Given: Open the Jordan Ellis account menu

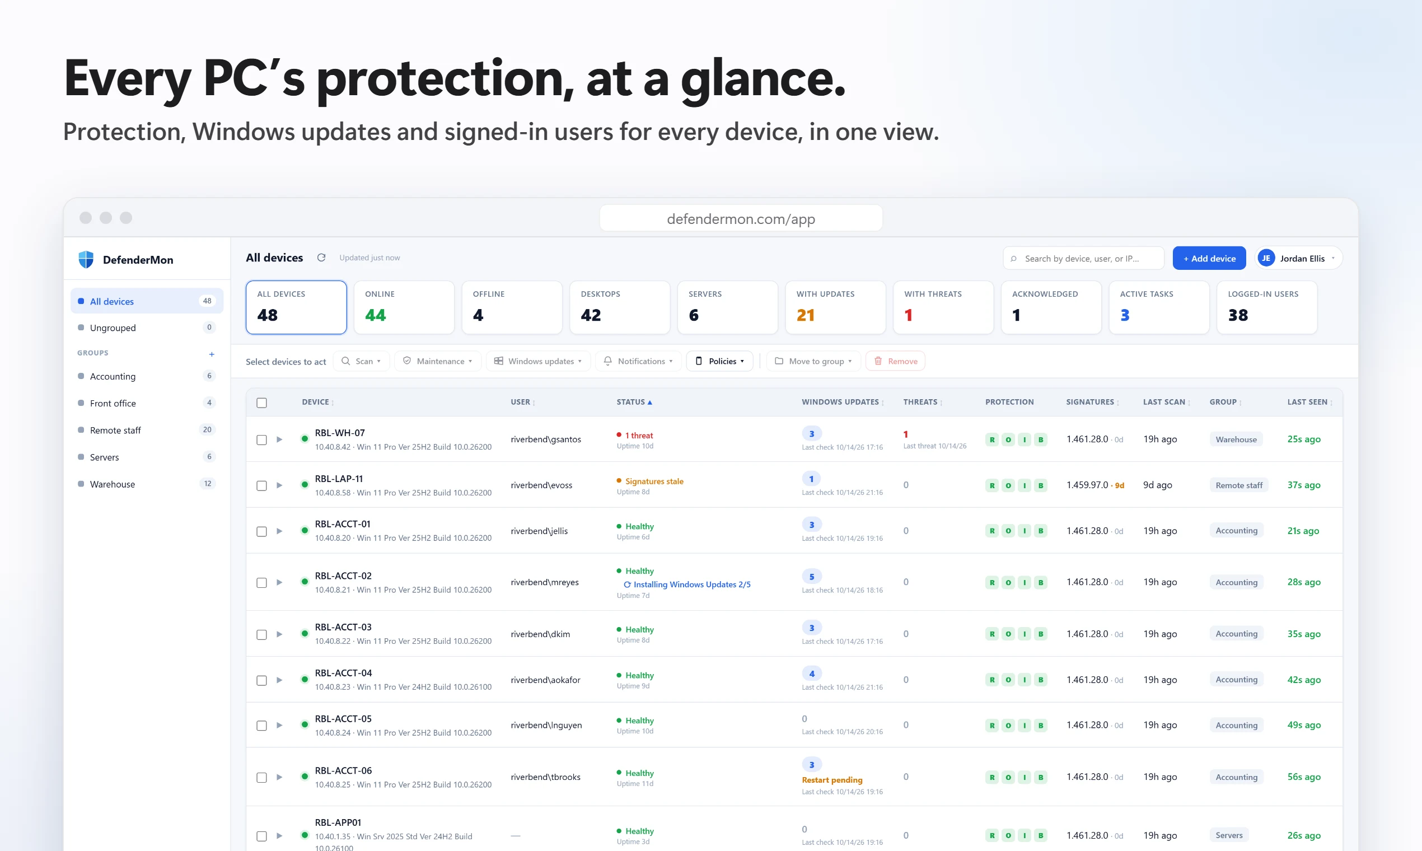Looking at the screenshot, I should [x=1299, y=258].
